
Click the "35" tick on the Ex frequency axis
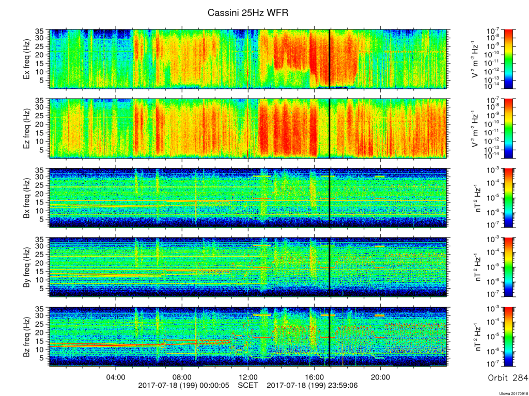click(x=40, y=31)
